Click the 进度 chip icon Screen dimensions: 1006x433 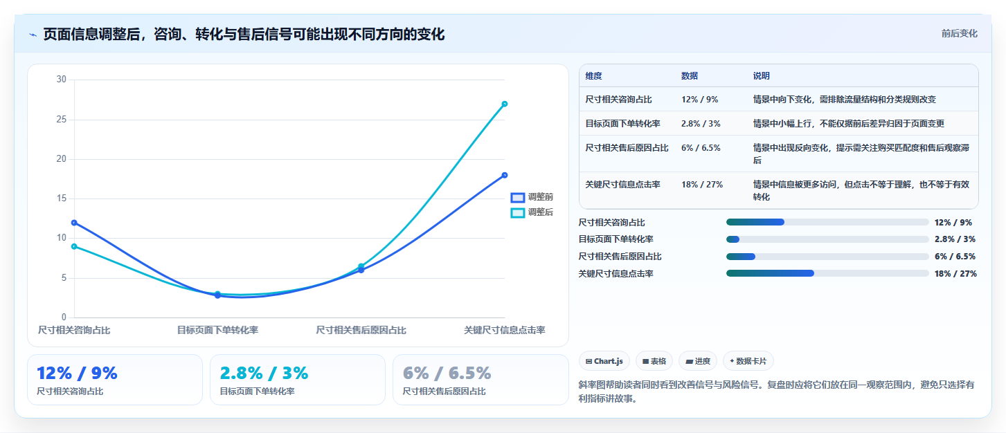tap(689, 361)
